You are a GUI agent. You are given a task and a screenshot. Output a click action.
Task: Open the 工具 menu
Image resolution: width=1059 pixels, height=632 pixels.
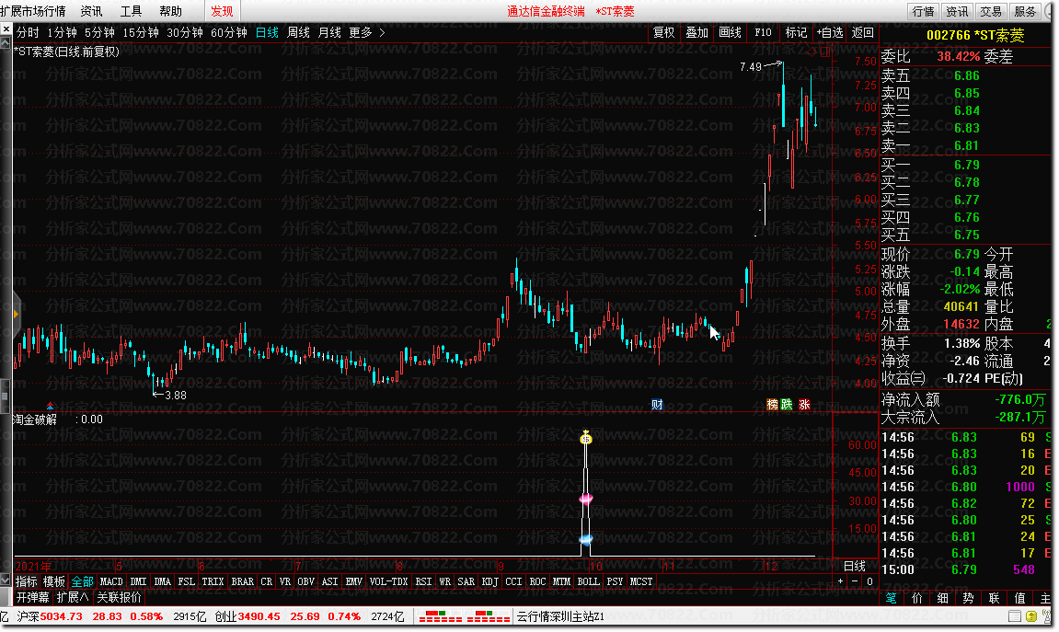(131, 11)
